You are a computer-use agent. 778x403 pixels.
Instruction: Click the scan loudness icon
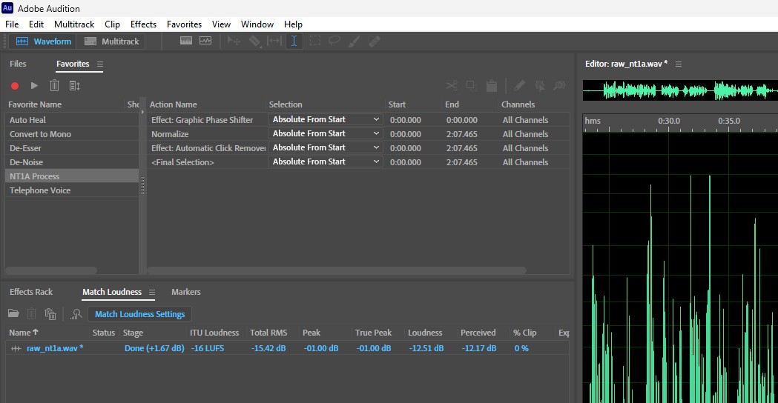point(76,314)
